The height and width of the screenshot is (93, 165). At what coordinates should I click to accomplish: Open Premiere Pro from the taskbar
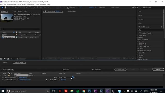(96, 91)
